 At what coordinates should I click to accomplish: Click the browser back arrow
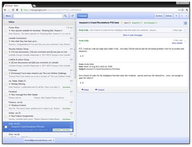pos(5,10)
